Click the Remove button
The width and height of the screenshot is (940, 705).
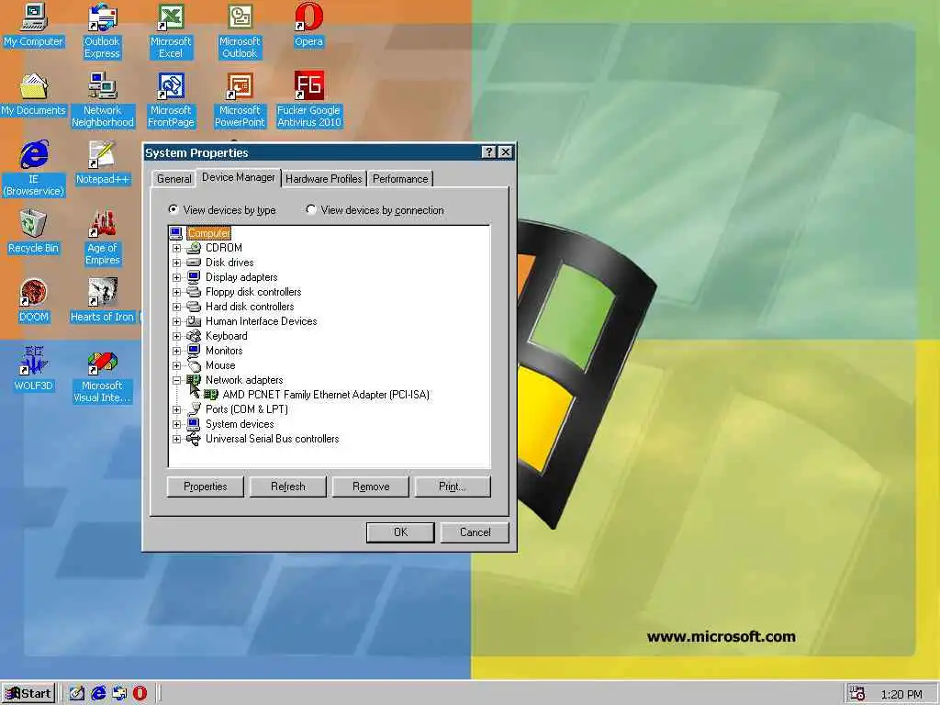click(x=371, y=487)
